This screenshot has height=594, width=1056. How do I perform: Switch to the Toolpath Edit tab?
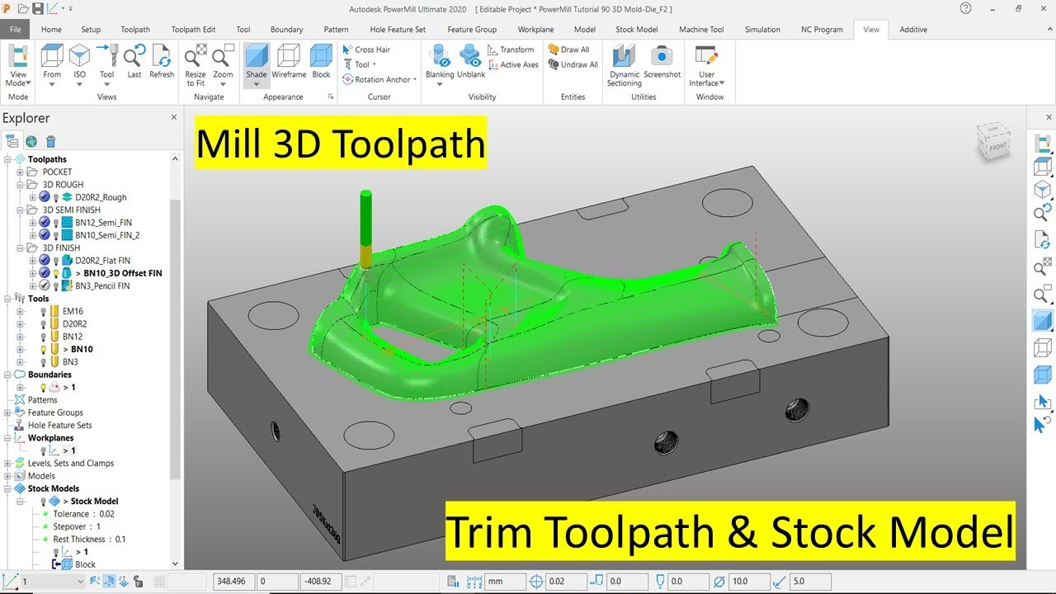(193, 29)
